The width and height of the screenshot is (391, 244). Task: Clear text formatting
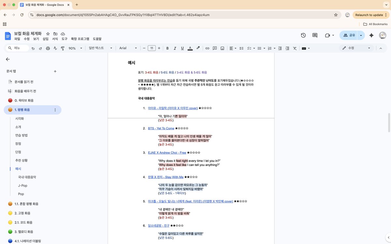click(x=295, y=48)
